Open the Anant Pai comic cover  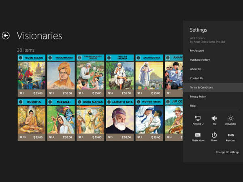tap(174, 75)
